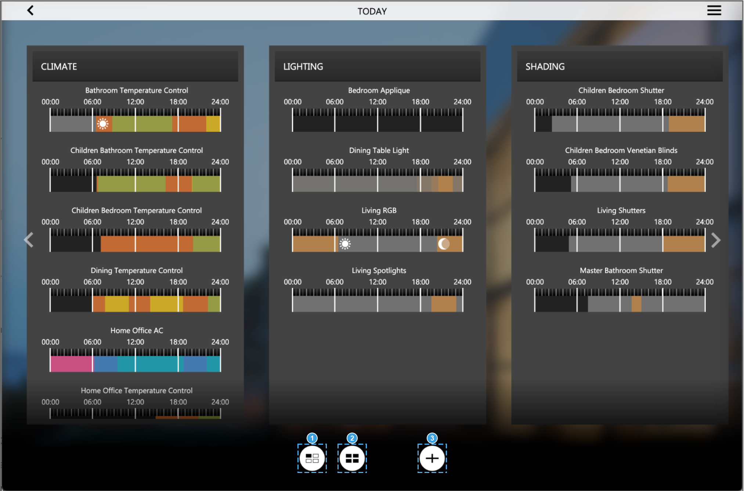Viewport: 744px width, 491px height.
Task: Click orange block in Master Bathroom Shutter timeline
Action: pos(636,304)
